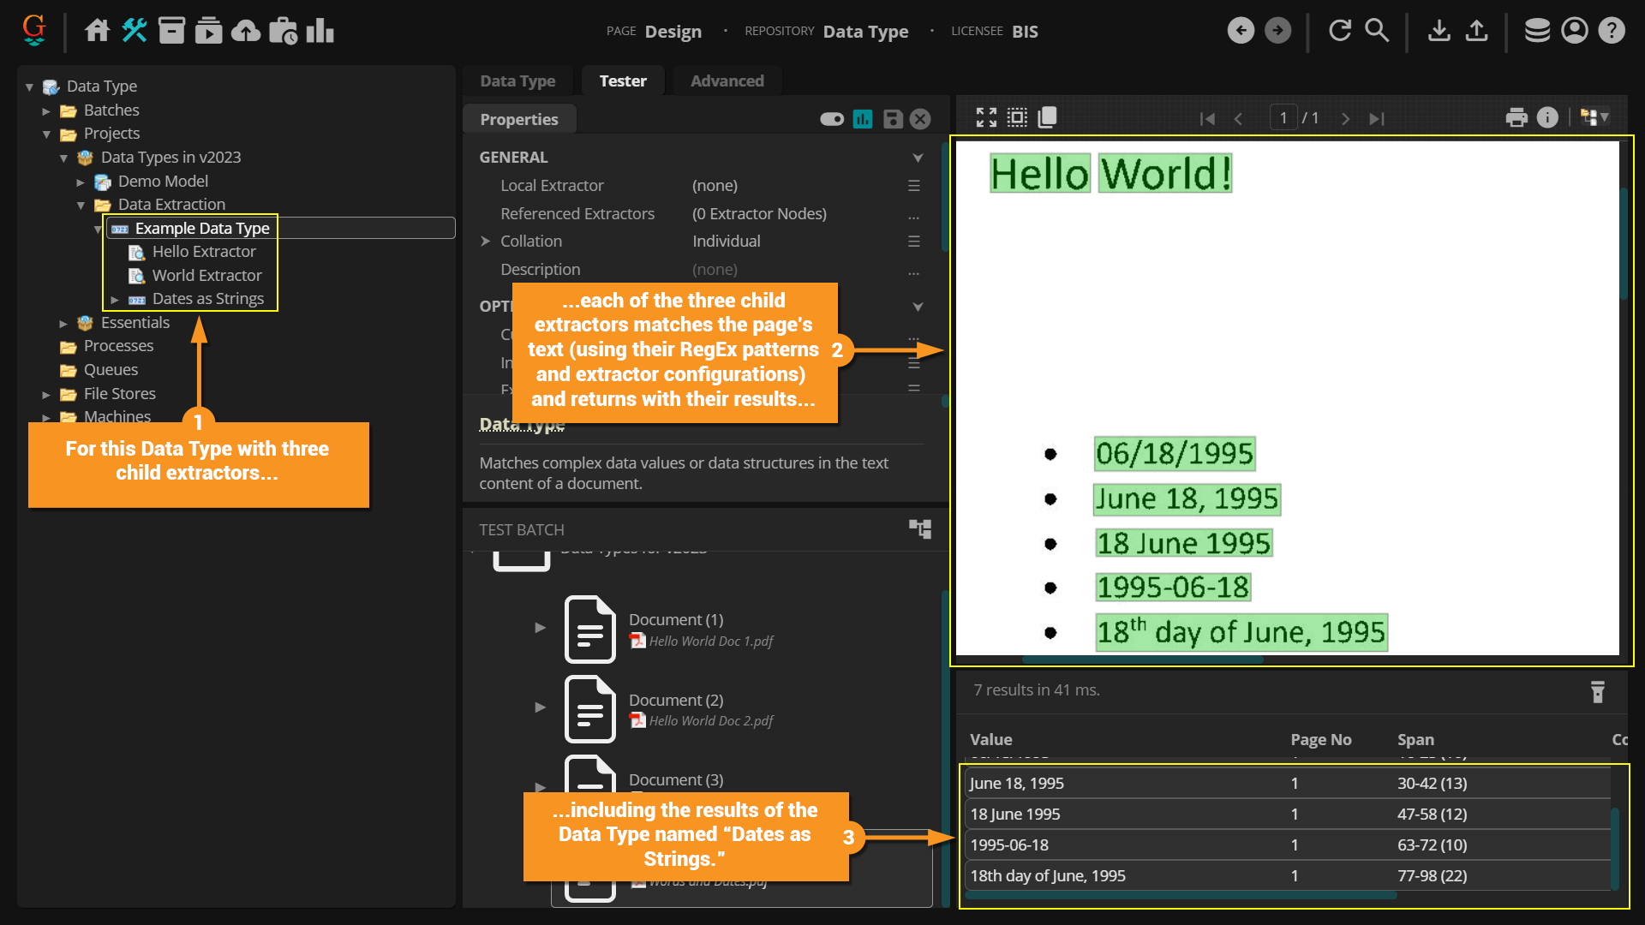Click the page number input field
This screenshot has width=1645, height=925.
click(x=1283, y=118)
